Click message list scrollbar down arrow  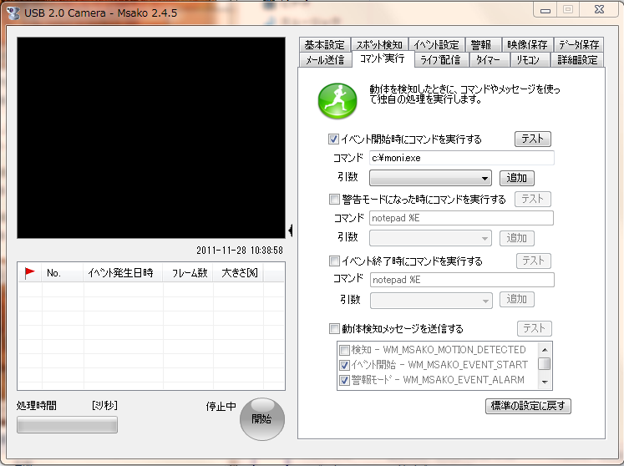[x=545, y=382]
